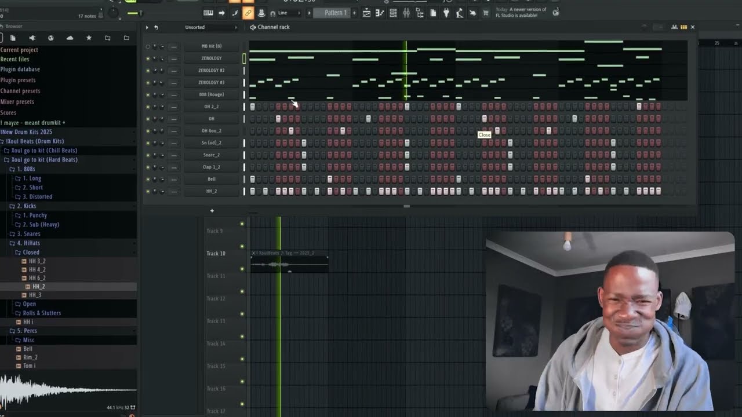The height and width of the screenshot is (417, 742).
Task: Open the Playlist view icon
Action: click(x=367, y=13)
